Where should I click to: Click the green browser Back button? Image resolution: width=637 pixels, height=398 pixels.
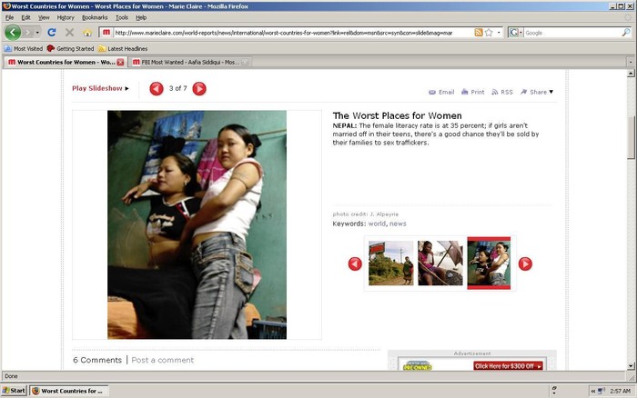point(13,32)
